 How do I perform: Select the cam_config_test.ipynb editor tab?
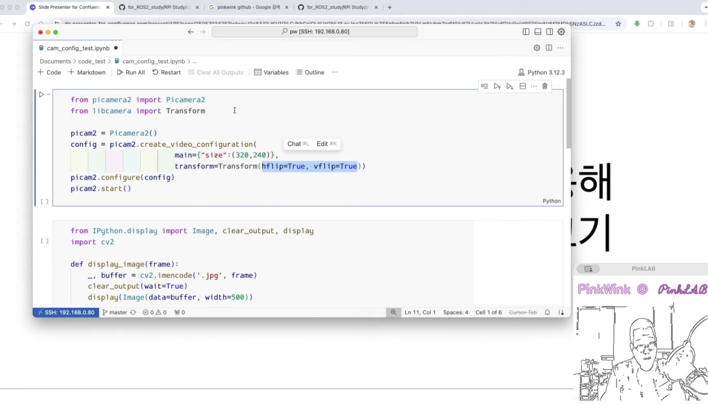78,48
